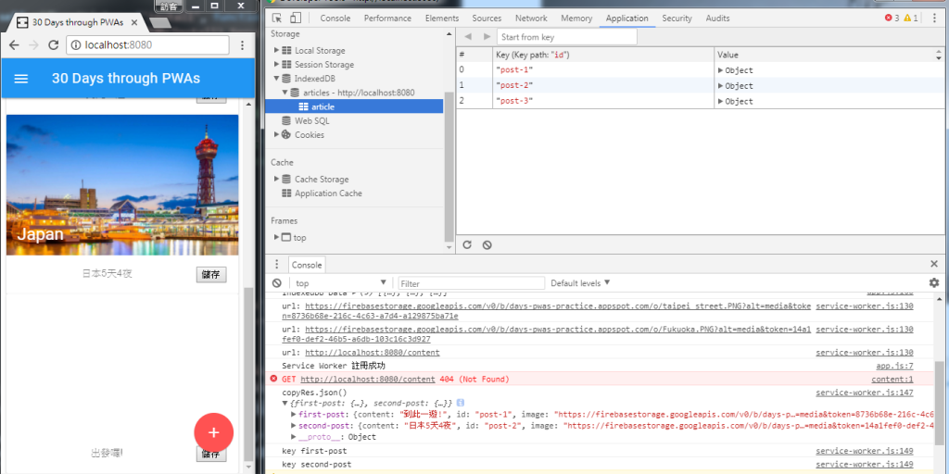Expand second-post in console output

pyautogui.click(x=294, y=426)
